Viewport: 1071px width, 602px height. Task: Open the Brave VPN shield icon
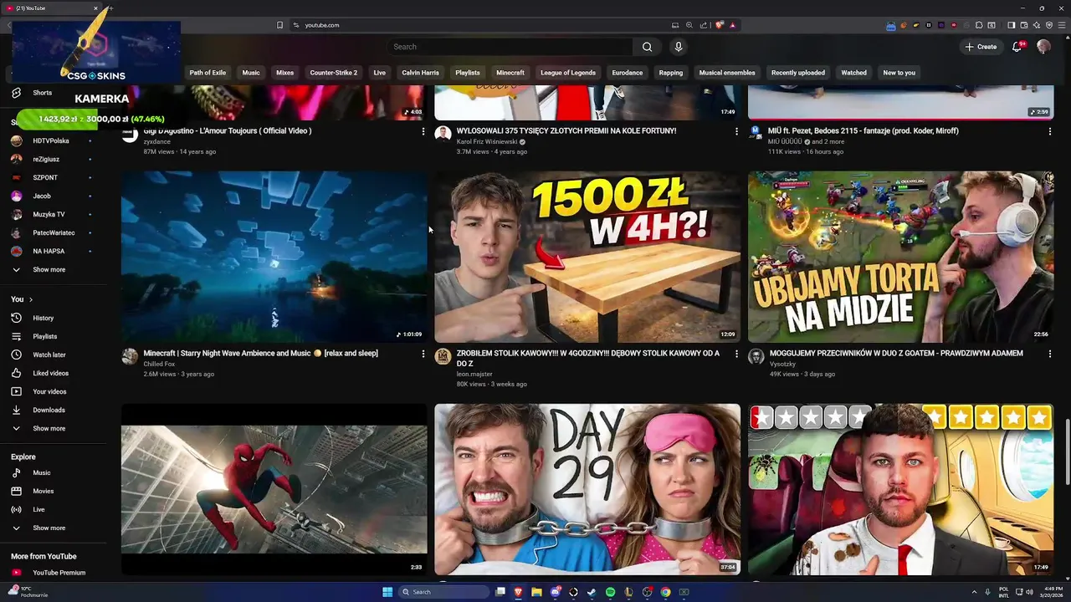click(x=1049, y=25)
